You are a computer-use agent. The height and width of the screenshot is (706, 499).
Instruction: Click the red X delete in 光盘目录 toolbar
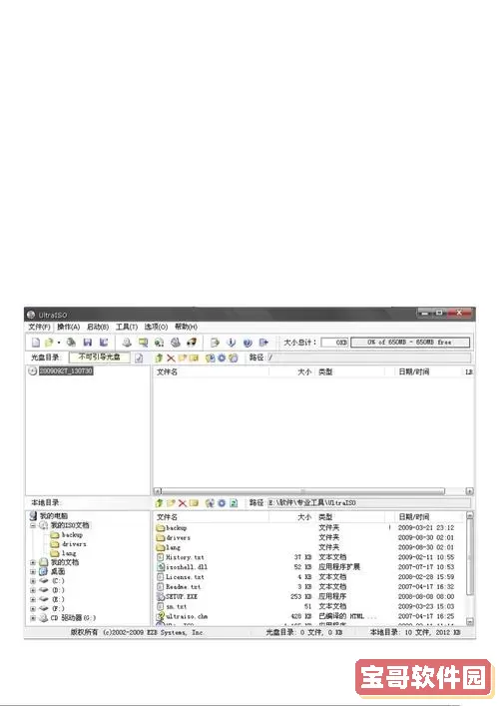(x=171, y=357)
